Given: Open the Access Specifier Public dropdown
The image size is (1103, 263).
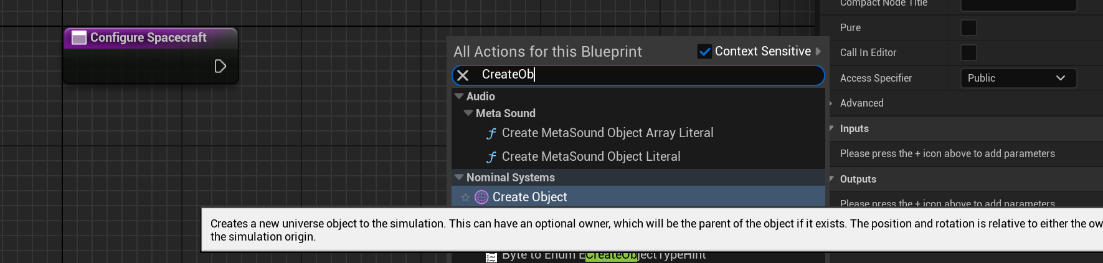Looking at the screenshot, I should coord(1018,78).
